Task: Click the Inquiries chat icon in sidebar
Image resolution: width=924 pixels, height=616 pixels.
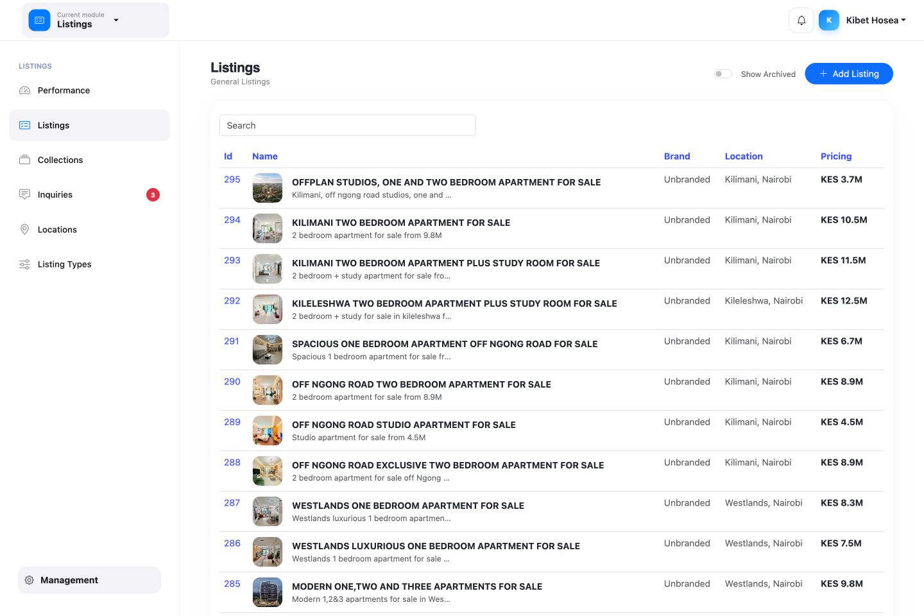Action: point(24,194)
